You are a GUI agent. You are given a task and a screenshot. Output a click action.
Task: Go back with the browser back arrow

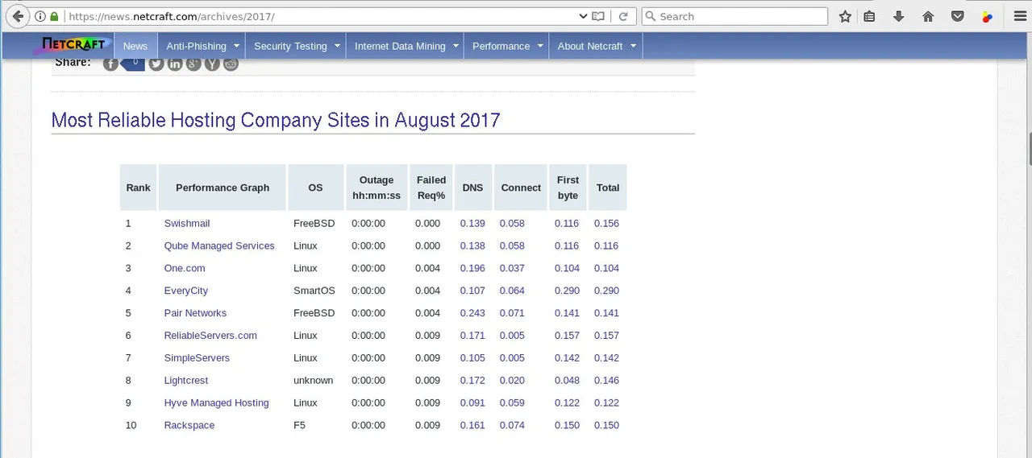click(16, 16)
